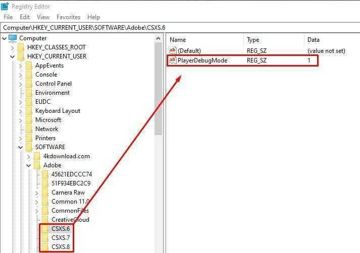The width and height of the screenshot is (360, 253).
Task: Expand the HKEY_CLASSES_ROOT chevron
Action: click(x=13, y=48)
